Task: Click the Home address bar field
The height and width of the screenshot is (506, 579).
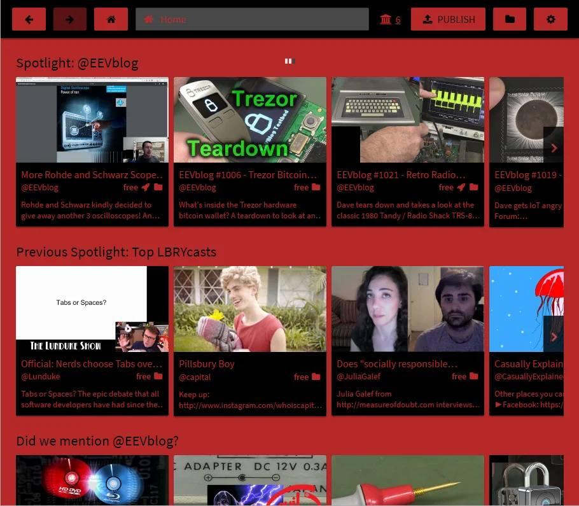Action: [252, 19]
